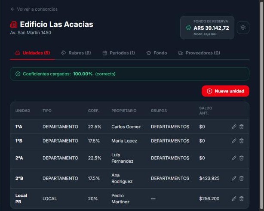Delete Local PB unit trash icon

coord(242,199)
